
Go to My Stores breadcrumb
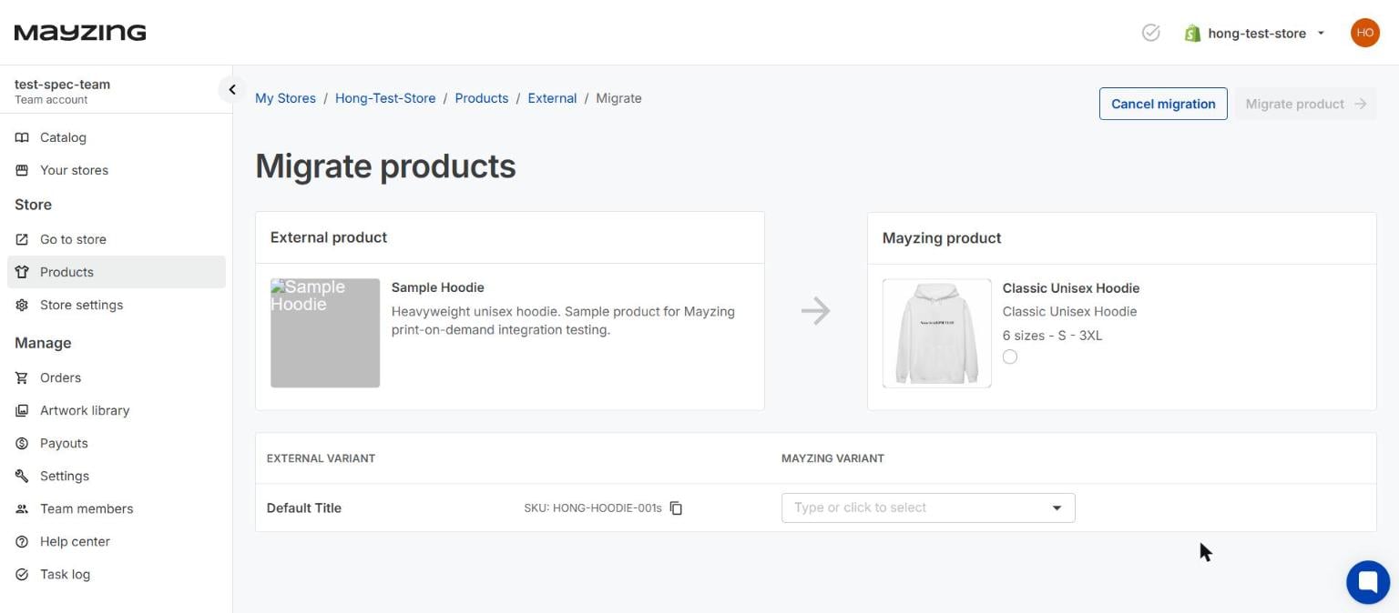point(285,98)
